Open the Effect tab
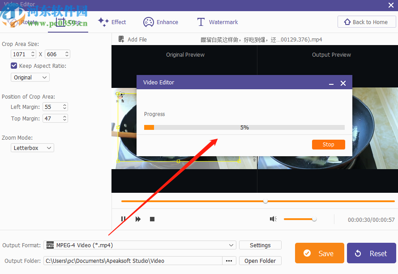The image size is (398, 274). (112, 22)
